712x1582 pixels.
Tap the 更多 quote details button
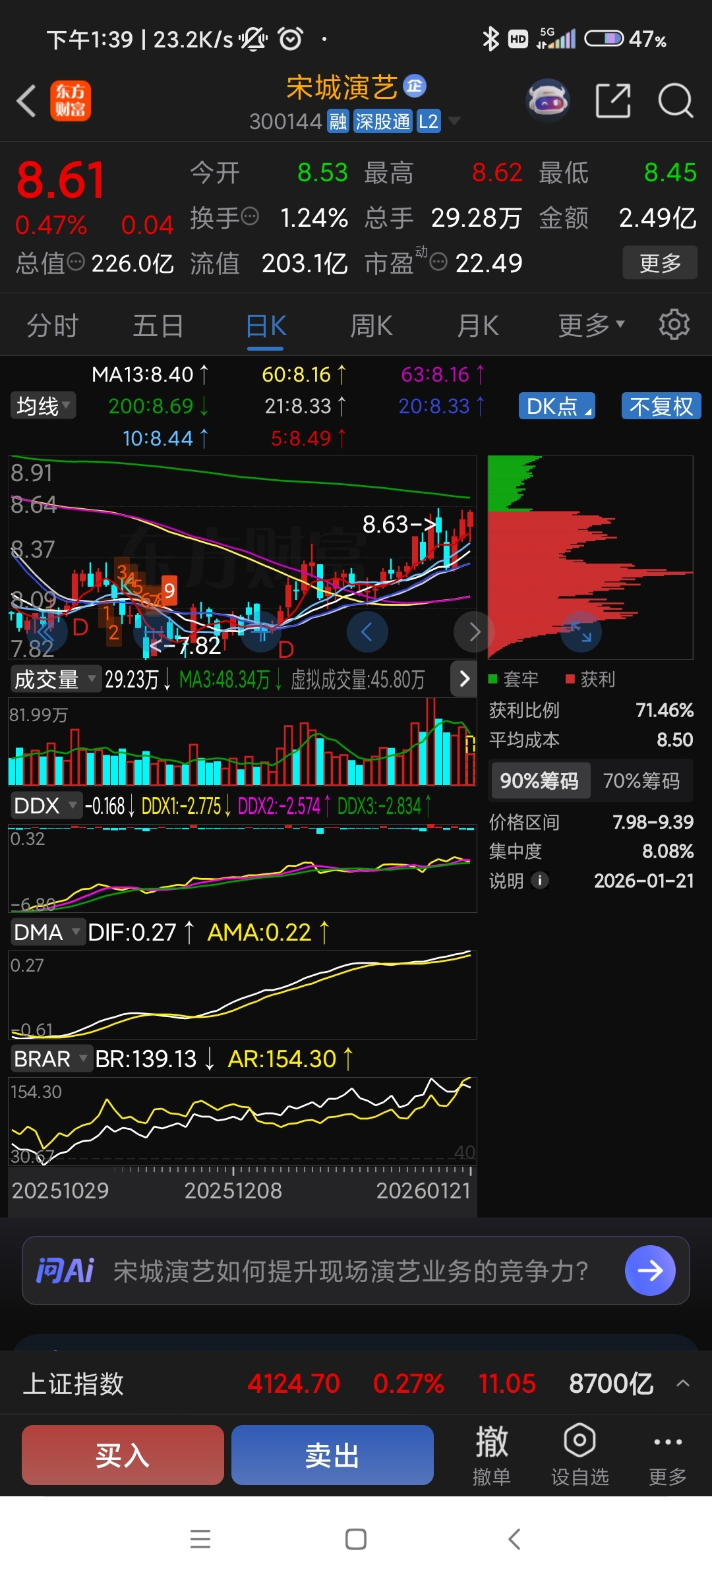pos(660,262)
